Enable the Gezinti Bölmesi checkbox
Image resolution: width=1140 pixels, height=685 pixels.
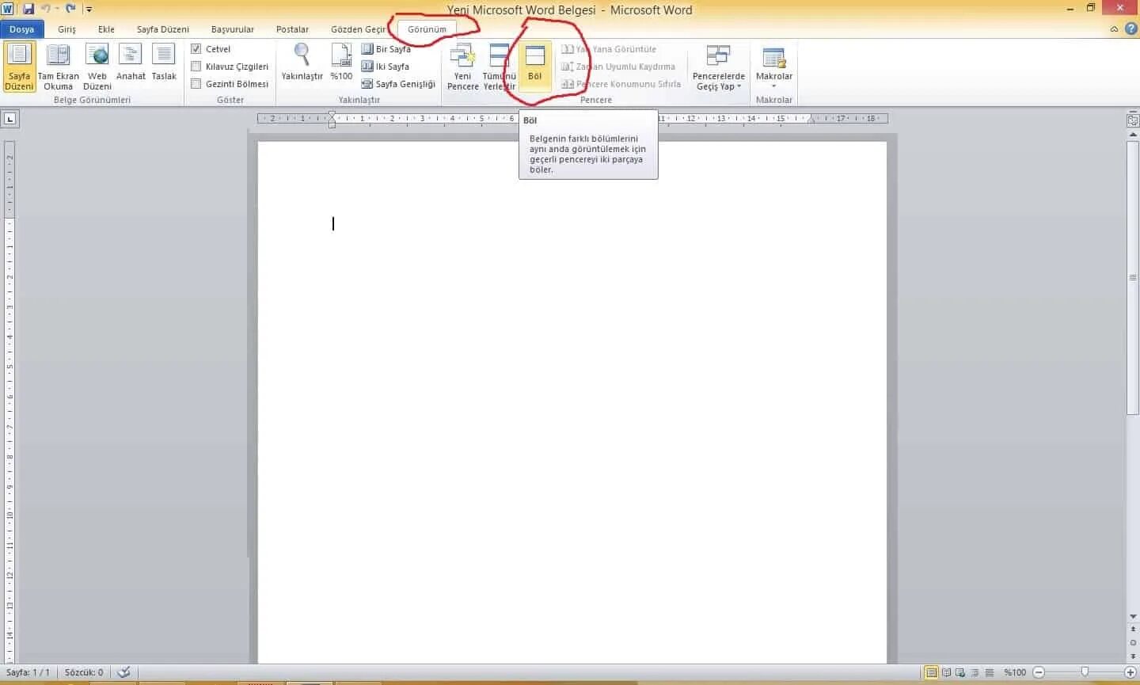pyautogui.click(x=196, y=84)
